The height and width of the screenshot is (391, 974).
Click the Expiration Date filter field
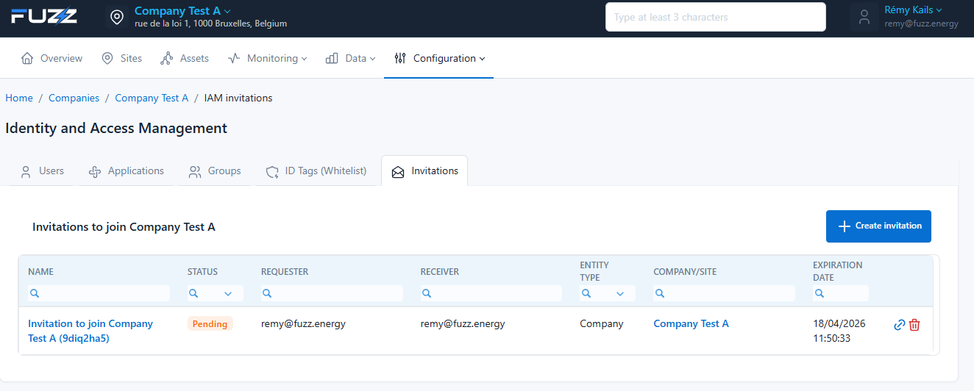tap(841, 293)
